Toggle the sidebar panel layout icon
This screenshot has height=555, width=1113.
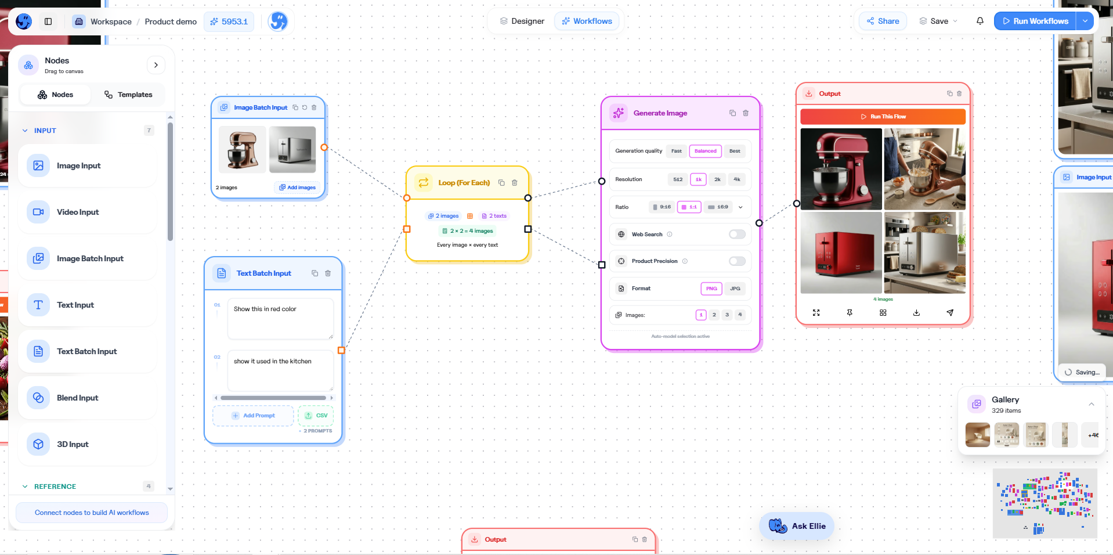48,21
